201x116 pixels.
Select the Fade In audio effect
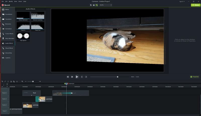(x=23, y=27)
